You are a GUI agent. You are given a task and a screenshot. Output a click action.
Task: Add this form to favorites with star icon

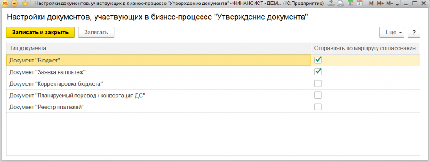click(x=25, y=4)
